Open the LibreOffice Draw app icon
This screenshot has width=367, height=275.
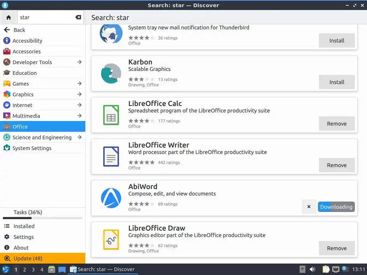pos(111,240)
